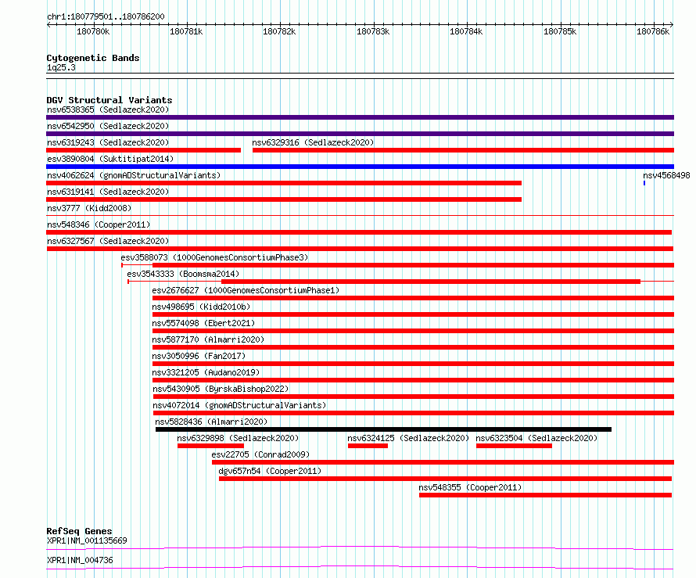Open the nsv6327567 (Sedlazeck2020) variant
This screenshot has height=578, width=696.
(108, 241)
